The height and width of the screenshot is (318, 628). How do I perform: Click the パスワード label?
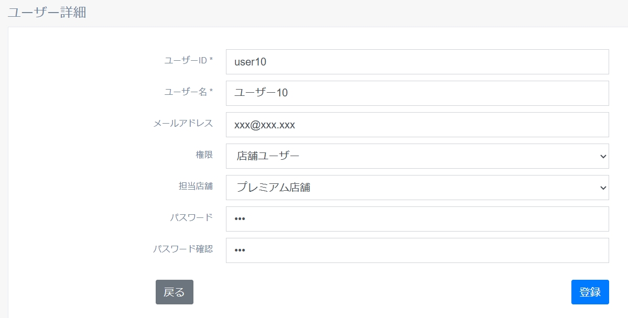[191, 217]
